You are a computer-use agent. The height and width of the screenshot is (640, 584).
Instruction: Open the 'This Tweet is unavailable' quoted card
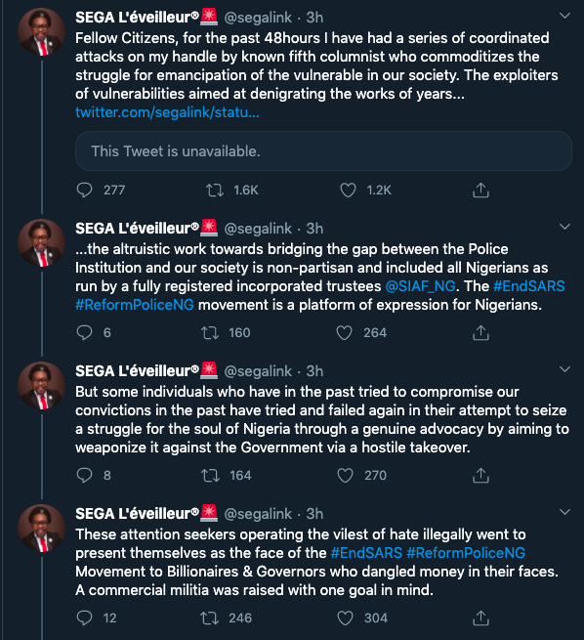point(323,151)
